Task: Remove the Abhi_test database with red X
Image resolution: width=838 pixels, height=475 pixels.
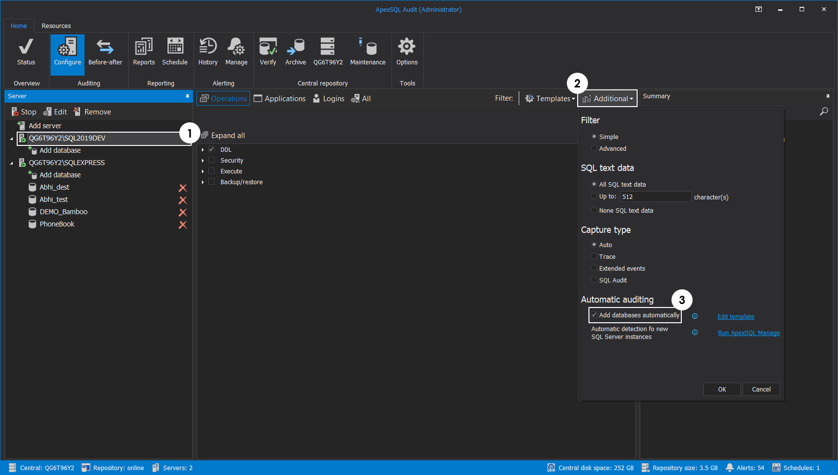Action: 183,200
